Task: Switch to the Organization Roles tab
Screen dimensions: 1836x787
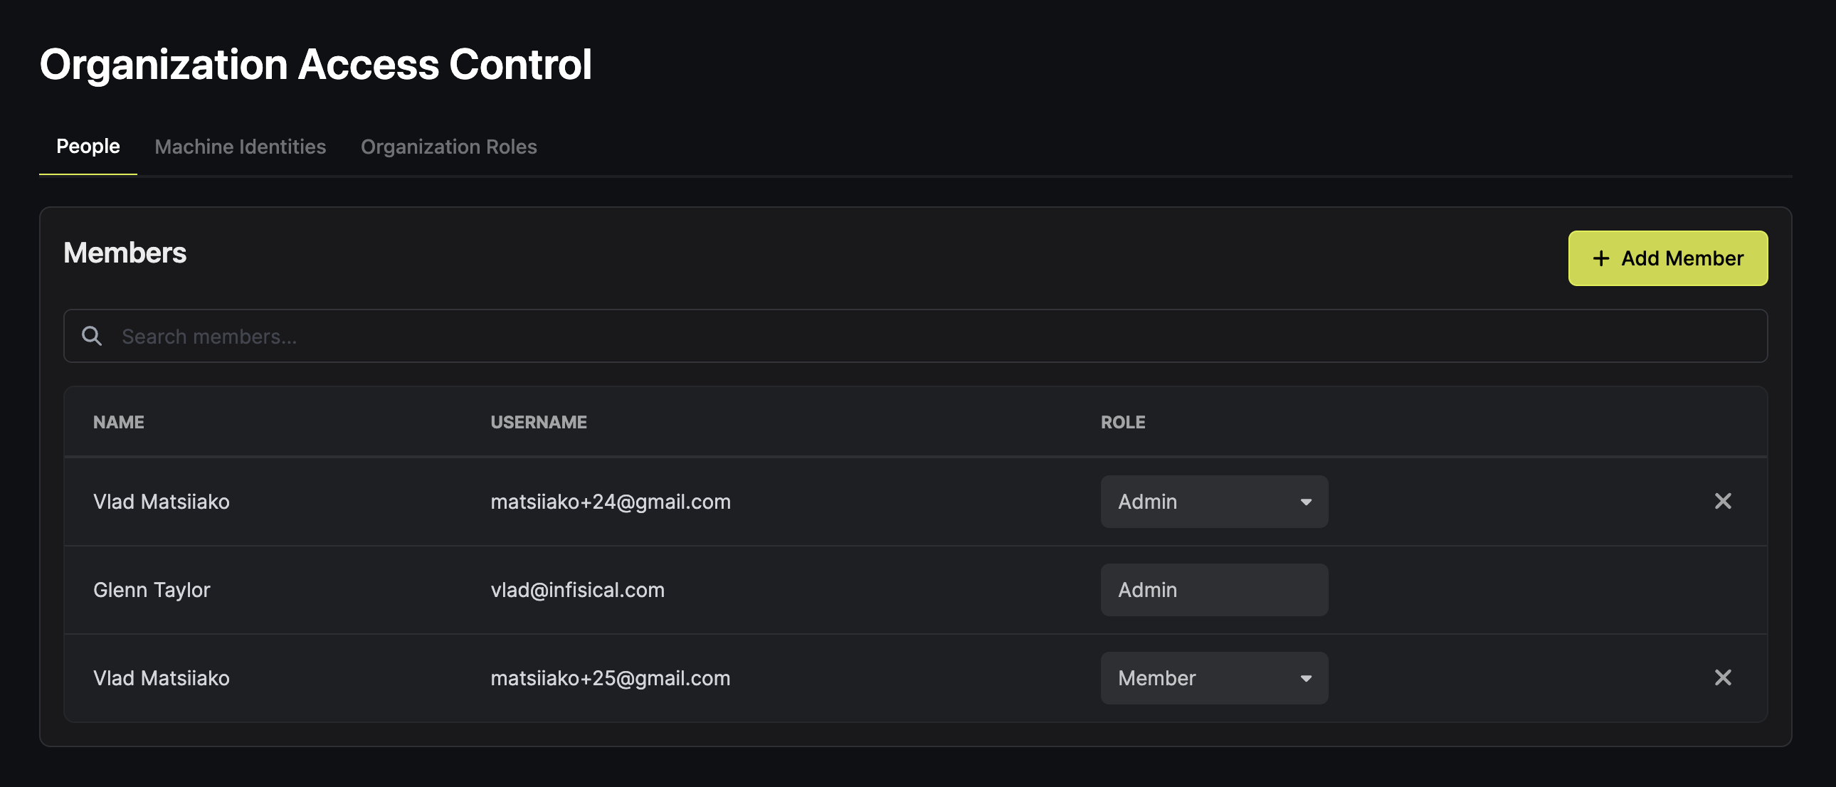Action: pos(448,146)
